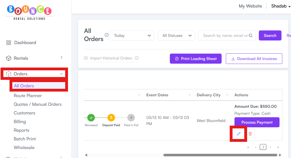Click the red trash delete icon
Viewport: 291px width, 158px height.
(x=250, y=134)
